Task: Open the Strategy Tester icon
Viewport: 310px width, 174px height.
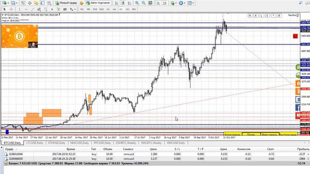Action: tap(49, 3)
